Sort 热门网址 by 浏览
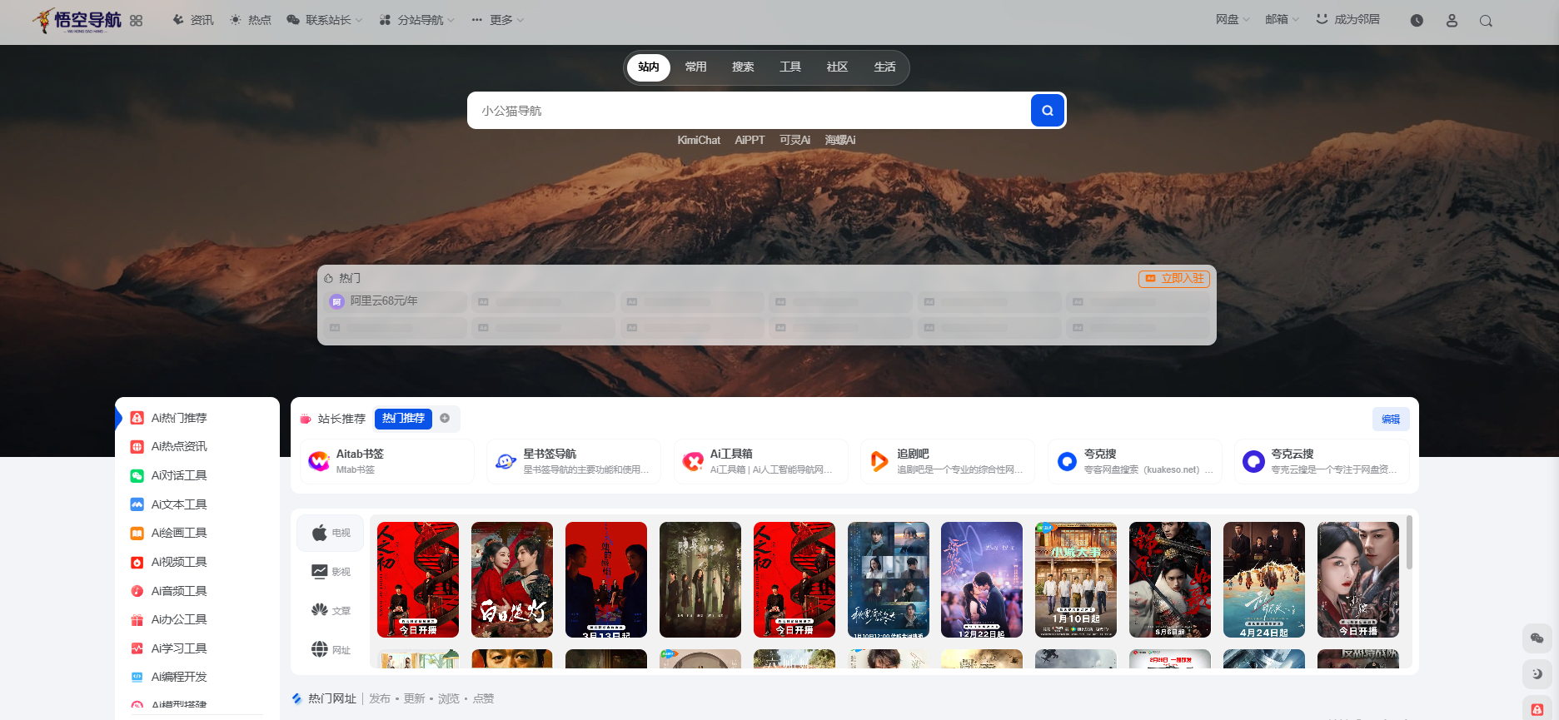The height and width of the screenshot is (720, 1559). [449, 699]
